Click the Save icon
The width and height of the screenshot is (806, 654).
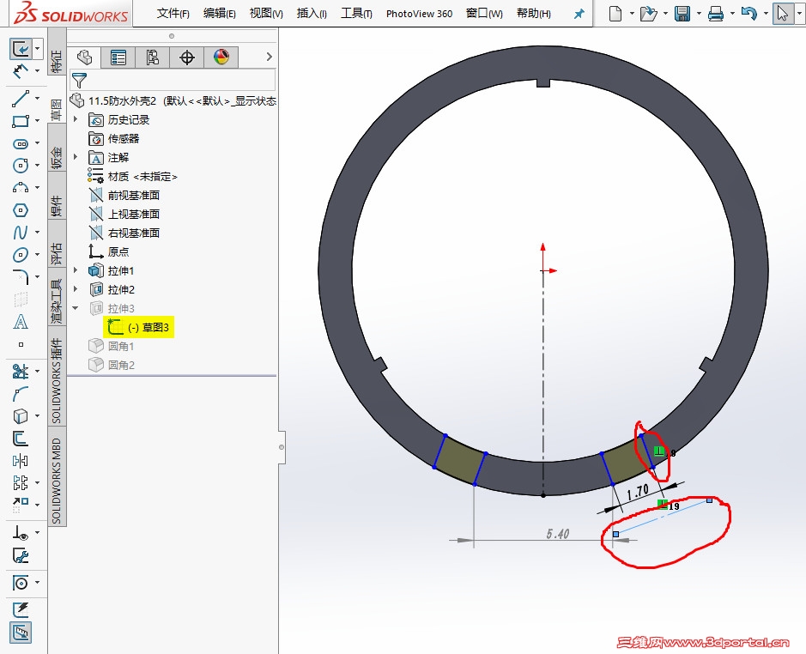[682, 14]
